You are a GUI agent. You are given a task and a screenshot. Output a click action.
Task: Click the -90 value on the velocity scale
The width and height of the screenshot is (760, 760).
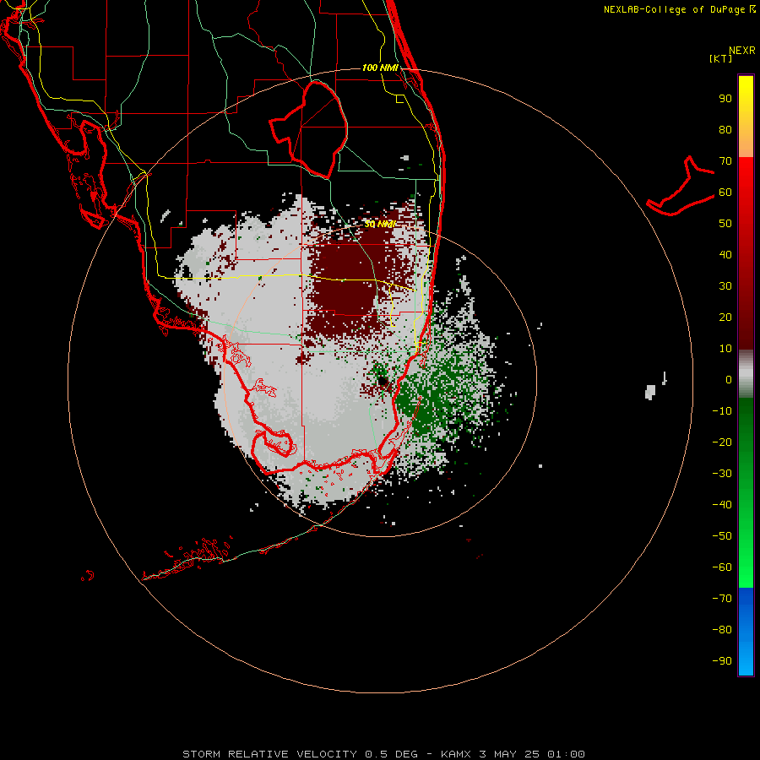coord(722,660)
